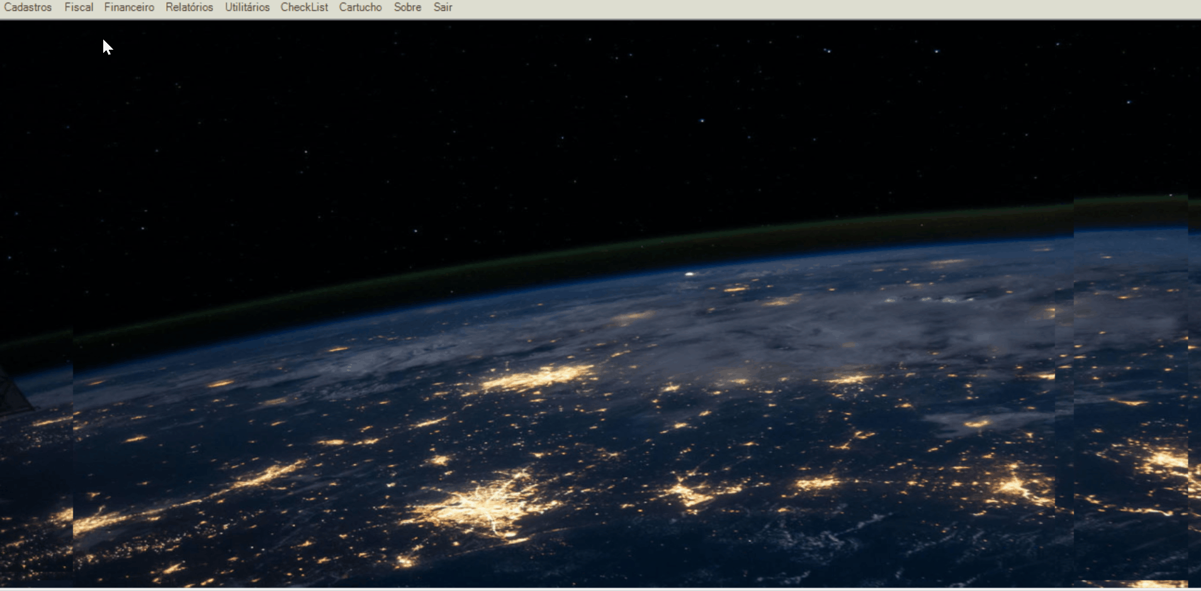The height and width of the screenshot is (591, 1201).
Task: Open the Cadastros menu
Action: point(28,8)
